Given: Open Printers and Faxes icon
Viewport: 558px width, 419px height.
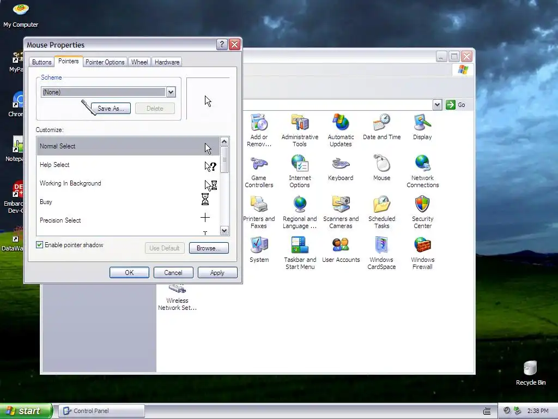Looking at the screenshot, I should click(259, 212).
